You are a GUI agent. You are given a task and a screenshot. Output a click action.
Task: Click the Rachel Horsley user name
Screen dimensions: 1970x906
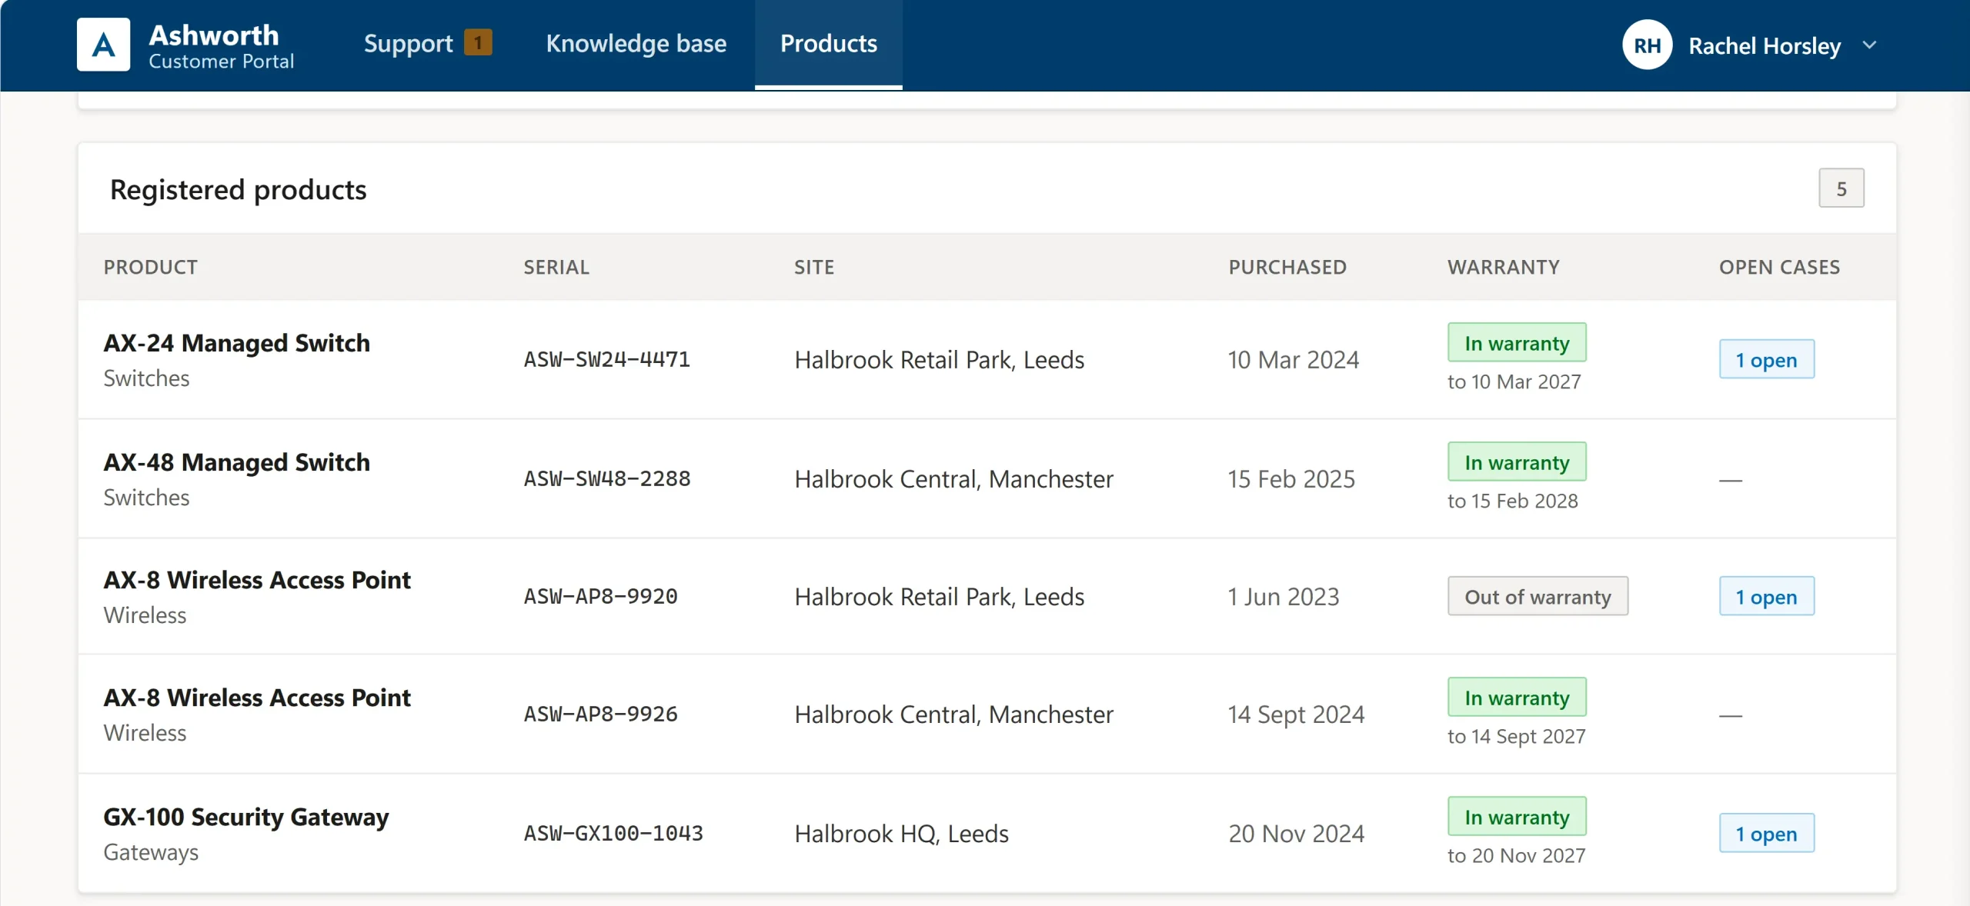1764,46
